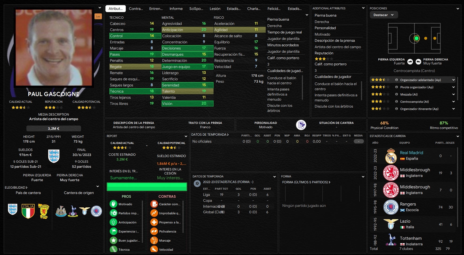
Task: Open the Report panel dropdown
Action: [x=186, y=136]
